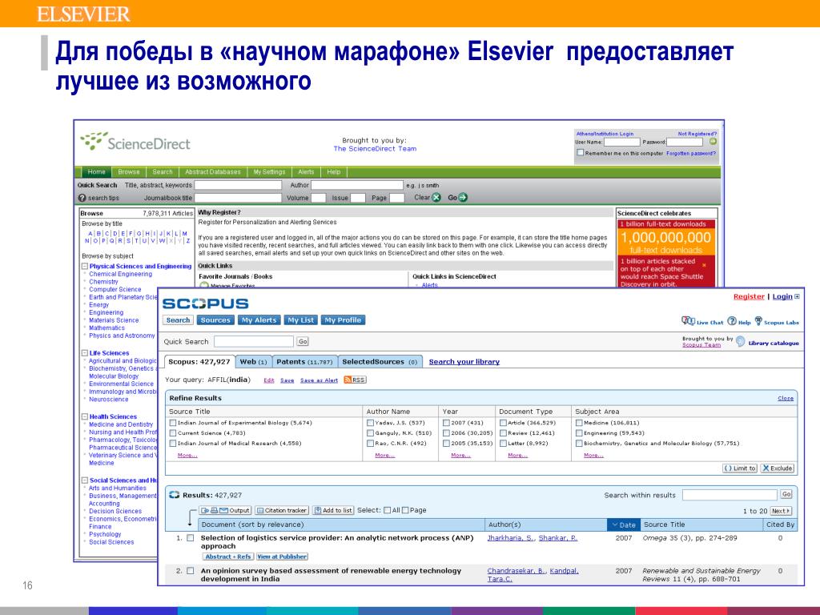Click ScienceDirect Author input field
820x615 pixels.
pyautogui.click(x=356, y=185)
